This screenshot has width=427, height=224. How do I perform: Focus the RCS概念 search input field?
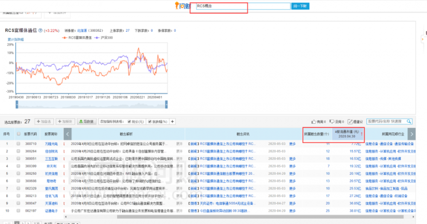[243, 6]
